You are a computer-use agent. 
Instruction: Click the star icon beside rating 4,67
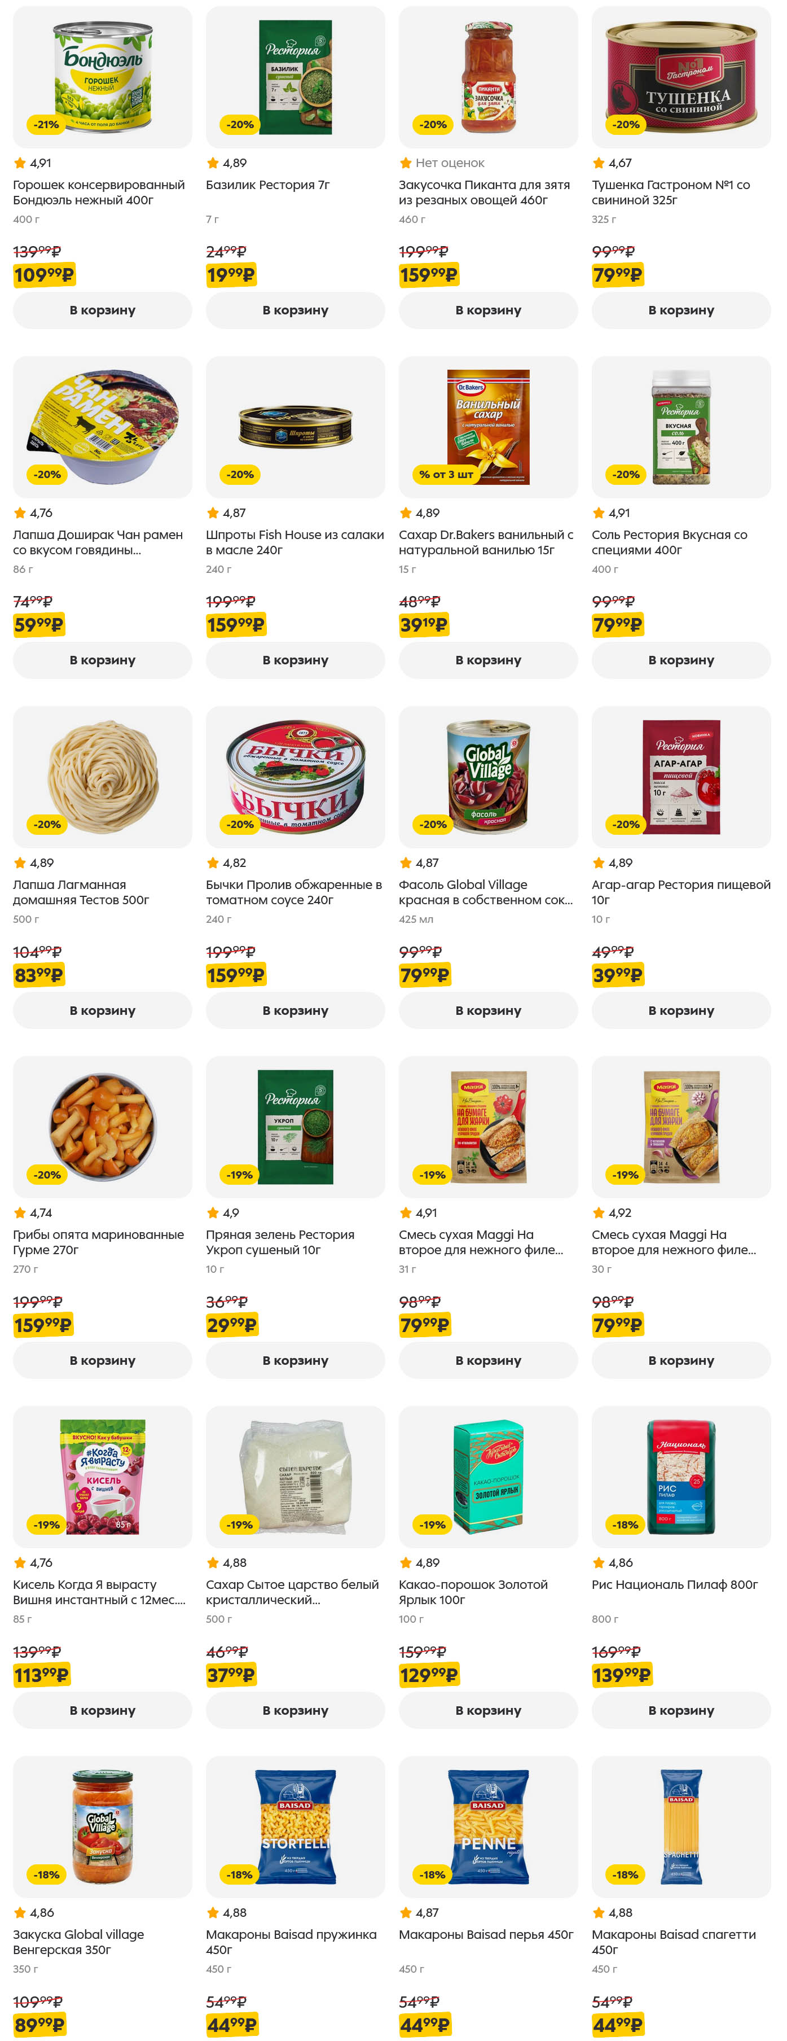pyautogui.click(x=599, y=163)
